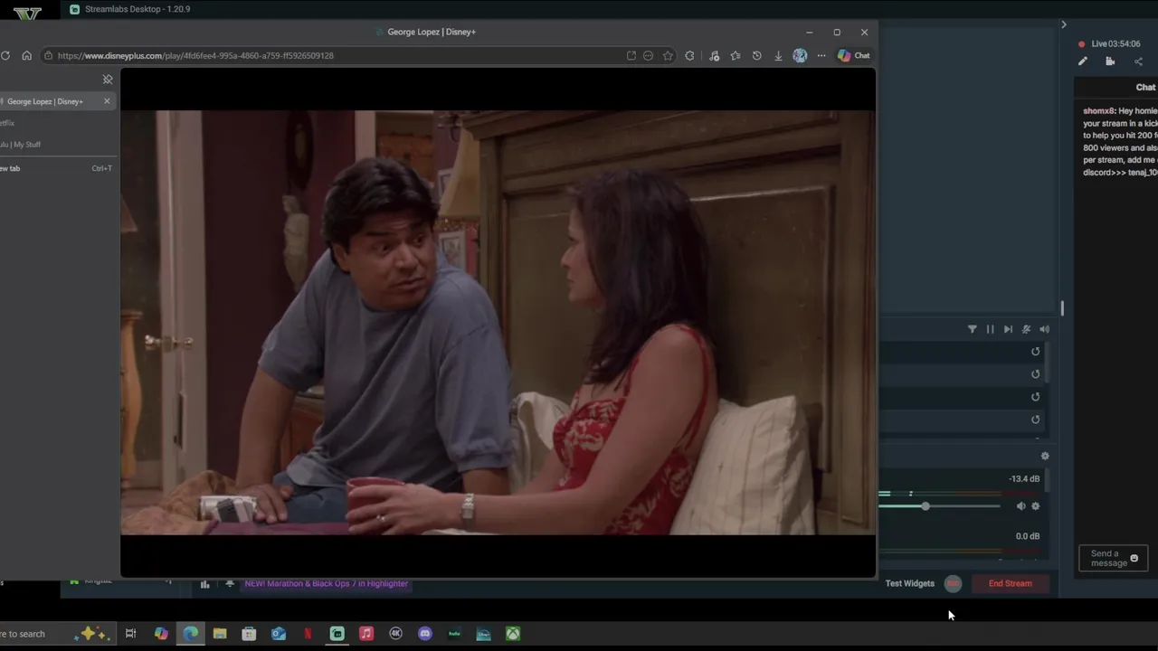1158x651 pixels.
Task: Open browser Settings and more menu
Action: pos(821,55)
